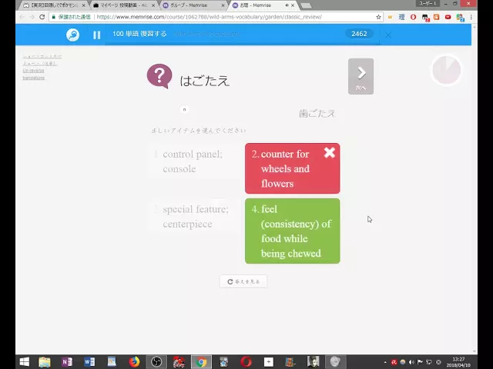Click the 答えを見る button

(243, 281)
